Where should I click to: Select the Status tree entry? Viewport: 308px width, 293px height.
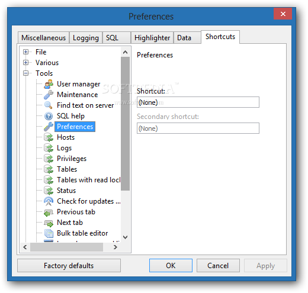click(x=66, y=191)
